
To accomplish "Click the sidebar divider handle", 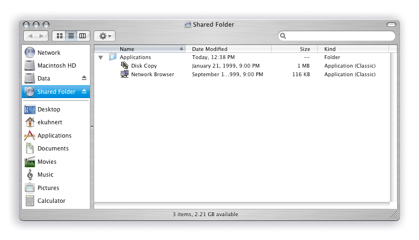I will click(x=92, y=127).
